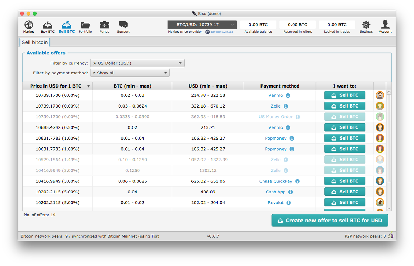Screen dimensions: 414x266
Task: Open Filter by payment method dropdown
Action: click(130, 73)
